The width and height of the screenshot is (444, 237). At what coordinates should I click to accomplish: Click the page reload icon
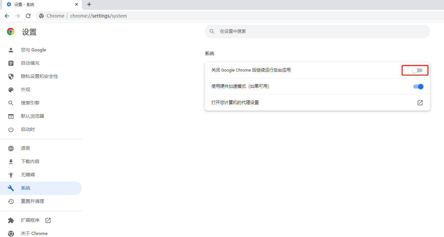(x=28, y=16)
